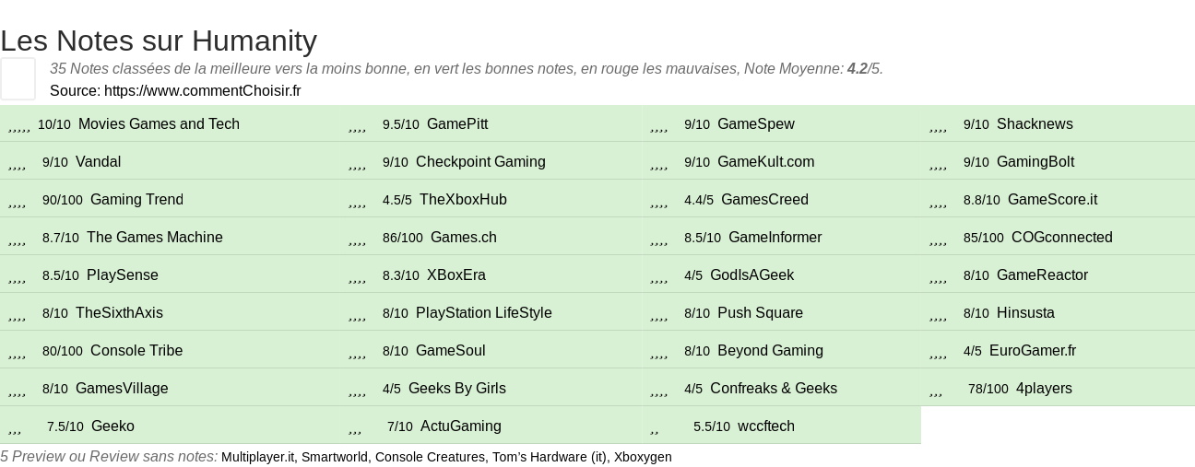This screenshot has height=467, width=1195.
Task: View the EuroGamer.fr review
Action: (1033, 351)
